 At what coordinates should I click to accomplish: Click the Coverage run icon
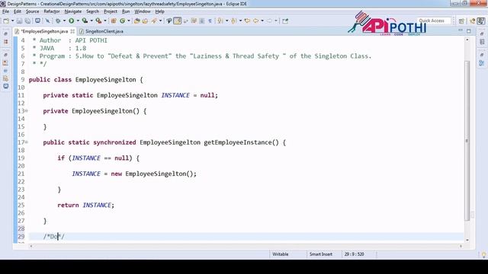[x=85, y=21]
